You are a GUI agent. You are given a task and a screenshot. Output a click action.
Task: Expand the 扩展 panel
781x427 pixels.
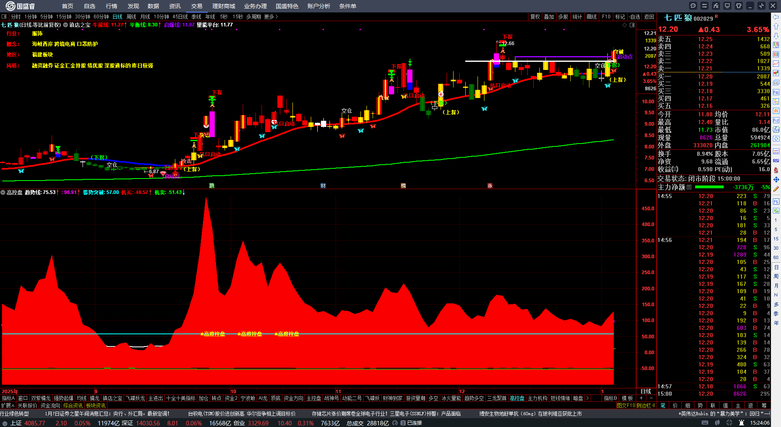click(8, 405)
